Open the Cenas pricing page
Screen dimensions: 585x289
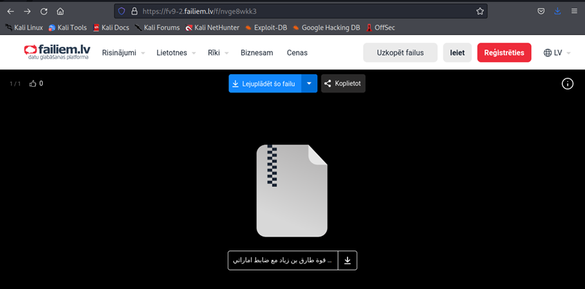pos(297,53)
